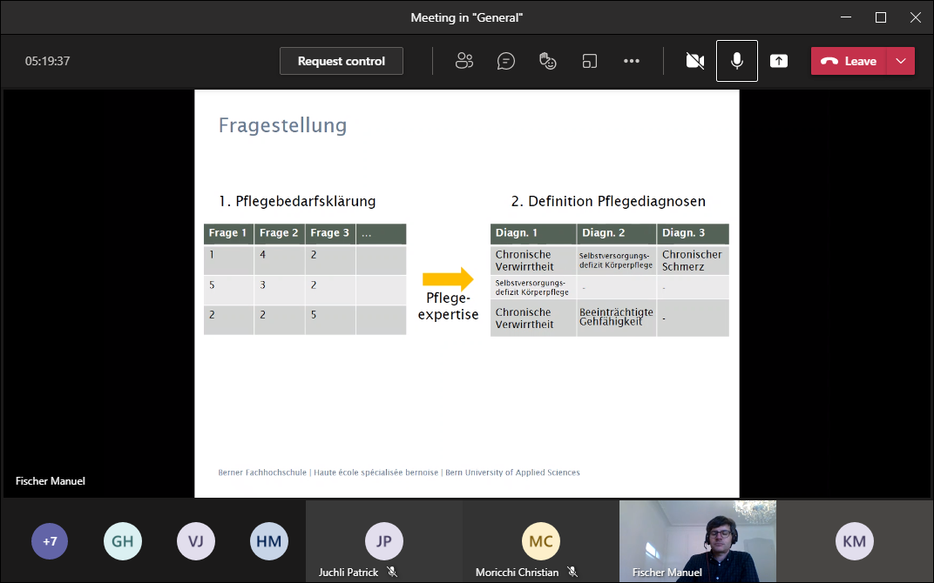Screen dimensions: 934x583
Task: Open the participants panel
Action: 464,61
